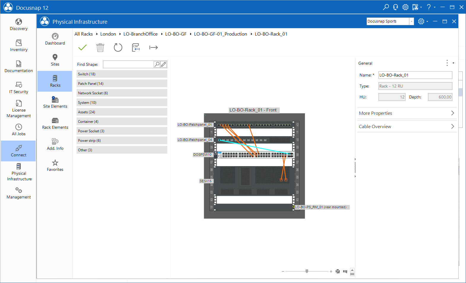
Task: Open Add. Info section
Action: [x=55, y=144]
